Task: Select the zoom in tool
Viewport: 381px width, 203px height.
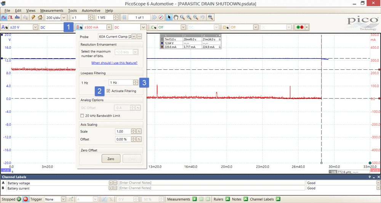Action: pyautogui.click(x=189, y=18)
